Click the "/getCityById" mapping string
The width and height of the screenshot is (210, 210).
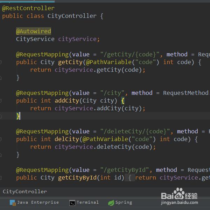124,170
